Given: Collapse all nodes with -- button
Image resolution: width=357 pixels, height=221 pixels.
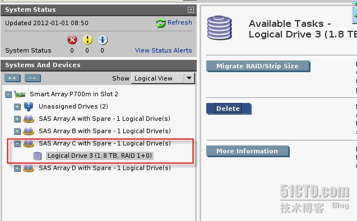Looking at the screenshot, I should coord(33,78).
